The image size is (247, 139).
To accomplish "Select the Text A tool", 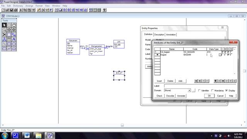I will [x=14, y=39].
